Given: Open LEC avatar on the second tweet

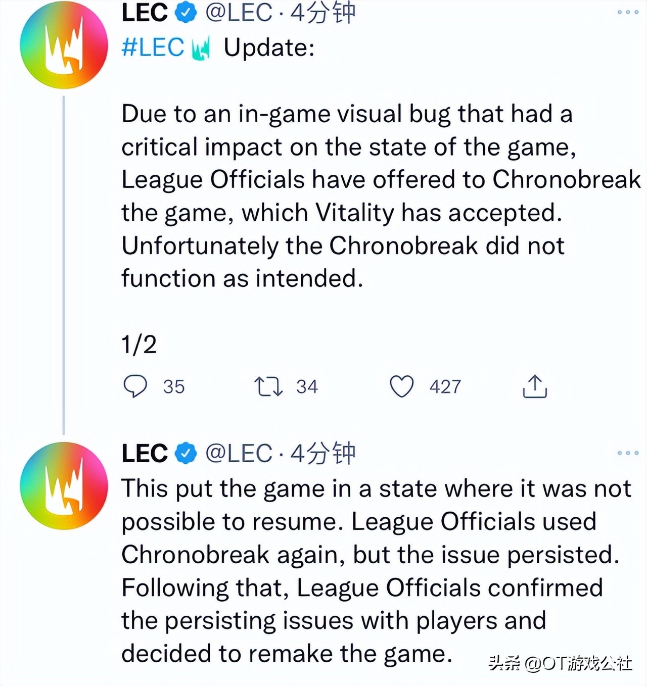Looking at the screenshot, I should pos(64,485).
